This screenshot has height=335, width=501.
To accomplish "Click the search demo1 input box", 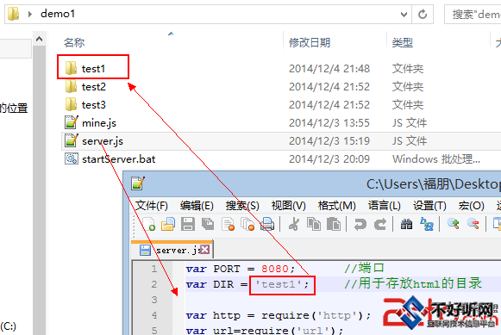I will 473,15.
